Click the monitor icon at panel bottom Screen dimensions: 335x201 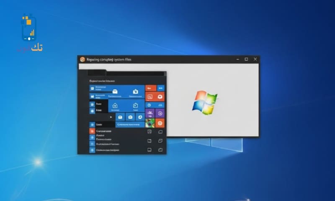[x=149, y=149]
